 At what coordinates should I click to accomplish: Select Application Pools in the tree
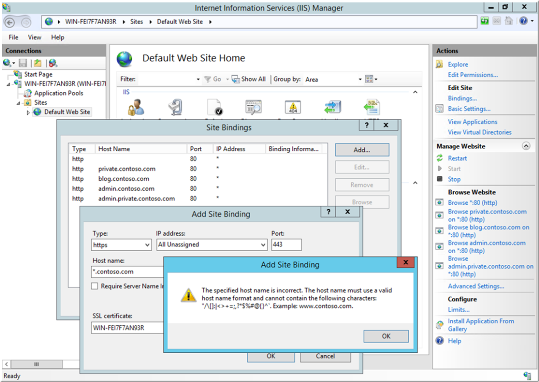click(59, 93)
